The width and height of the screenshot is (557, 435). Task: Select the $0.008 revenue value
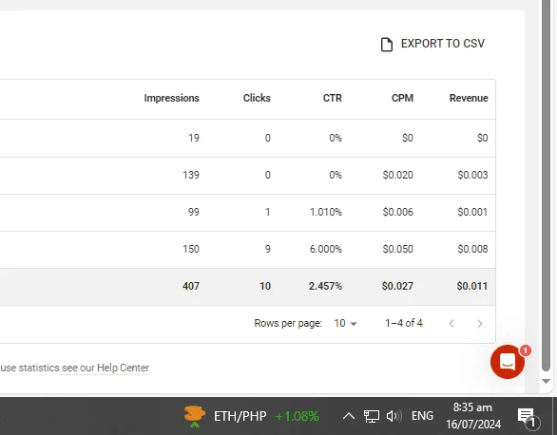coord(472,249)
